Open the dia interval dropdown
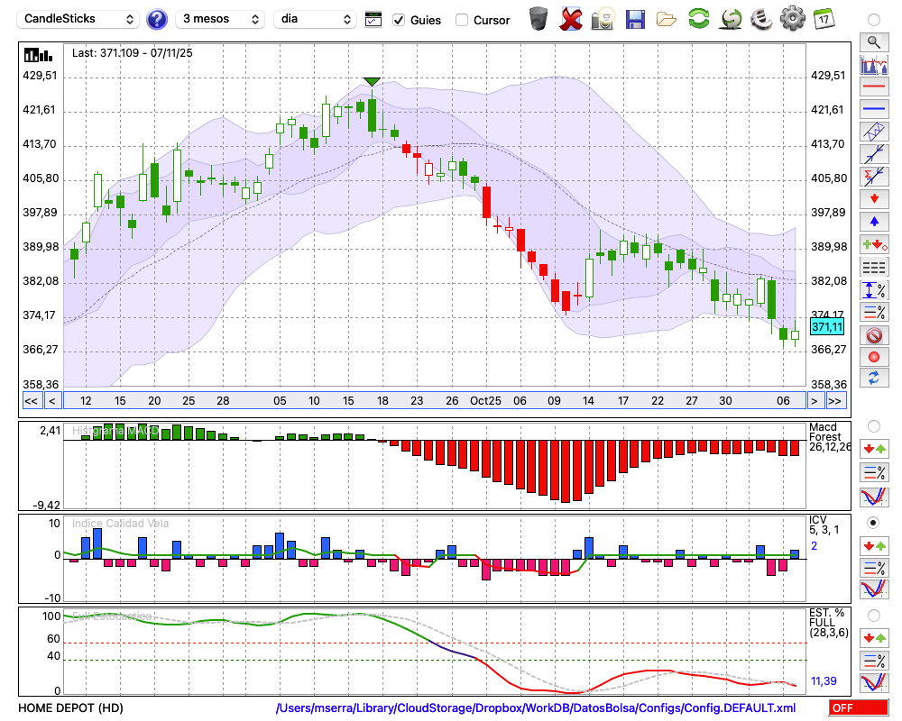 [x=315, y=19]
